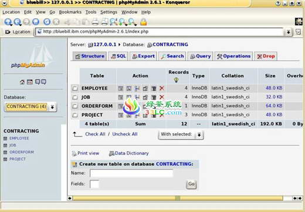Open the CONTRACTING database dropdown
The height and width of the screenshot is (212, 305).
tap(30, 107)
